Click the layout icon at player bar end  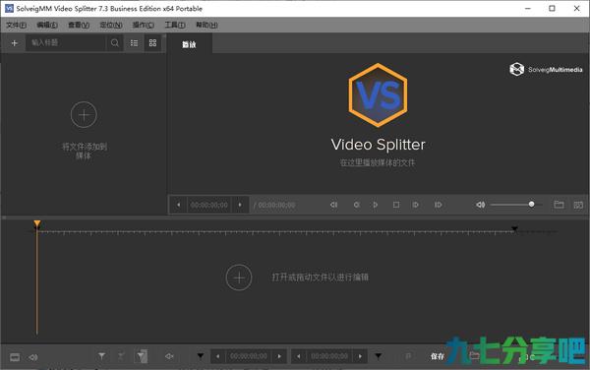[578, 205]
